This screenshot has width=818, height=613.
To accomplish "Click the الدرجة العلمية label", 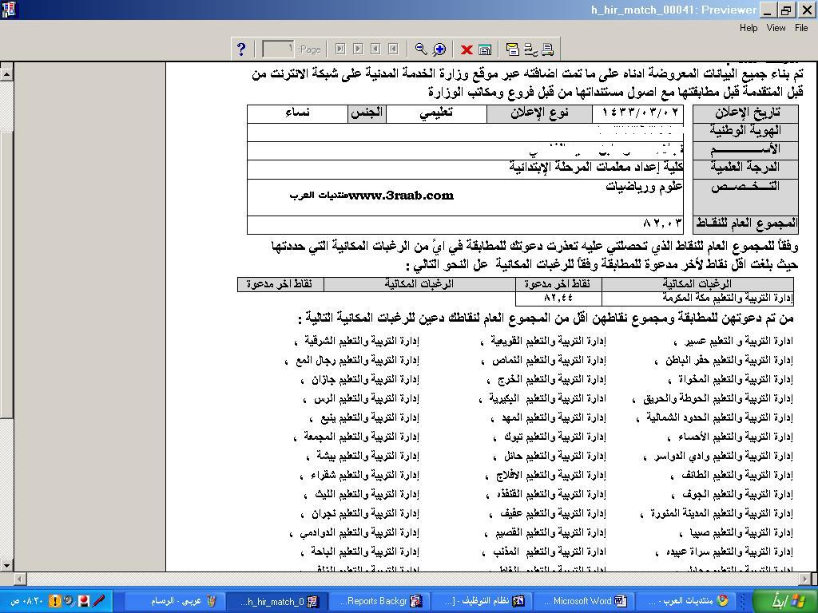I will click(746, 168).
